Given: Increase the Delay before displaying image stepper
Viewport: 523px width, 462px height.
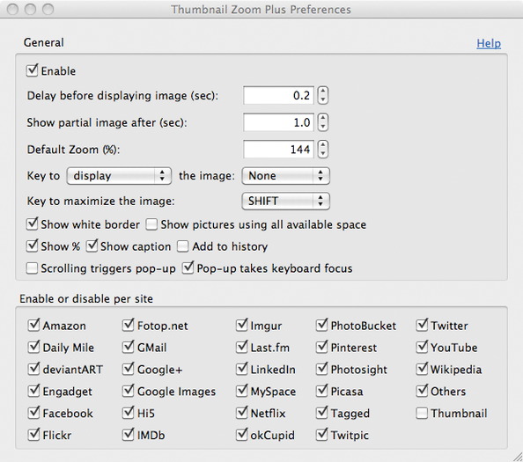Looking at the screenshot, I should tap(322, 92).
